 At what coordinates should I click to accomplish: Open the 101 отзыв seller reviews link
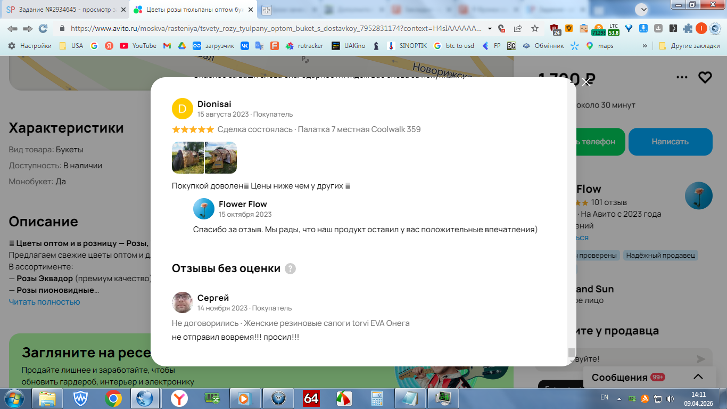click(609, 202)
